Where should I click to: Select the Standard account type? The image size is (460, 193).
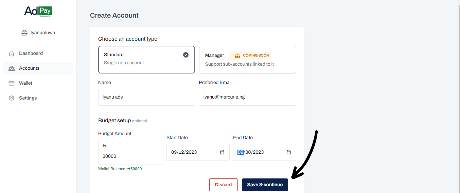pos(146,60)
